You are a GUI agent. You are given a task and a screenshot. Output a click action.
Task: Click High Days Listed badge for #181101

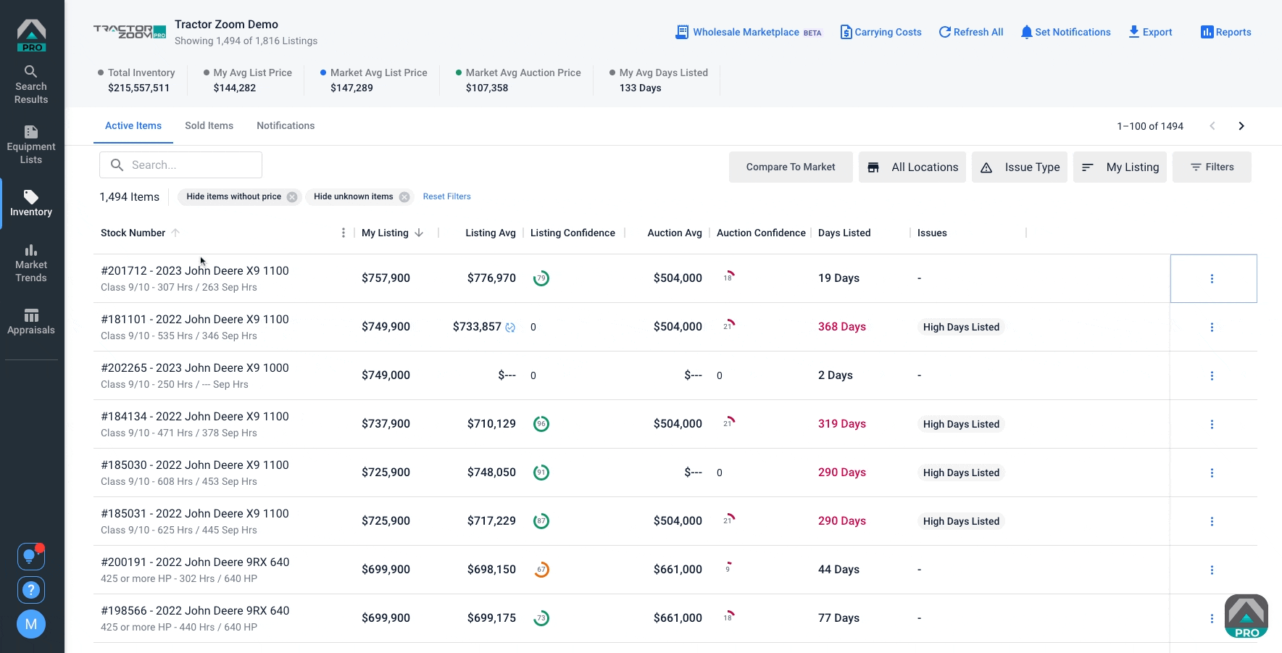coord(961,327)
